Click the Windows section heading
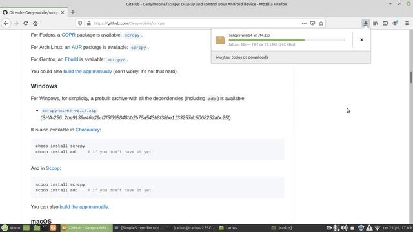This screenshot has width=413, height=232. 44,86
